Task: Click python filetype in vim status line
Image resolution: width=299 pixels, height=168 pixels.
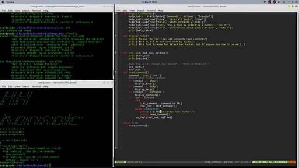Action: tap(228, 162)
